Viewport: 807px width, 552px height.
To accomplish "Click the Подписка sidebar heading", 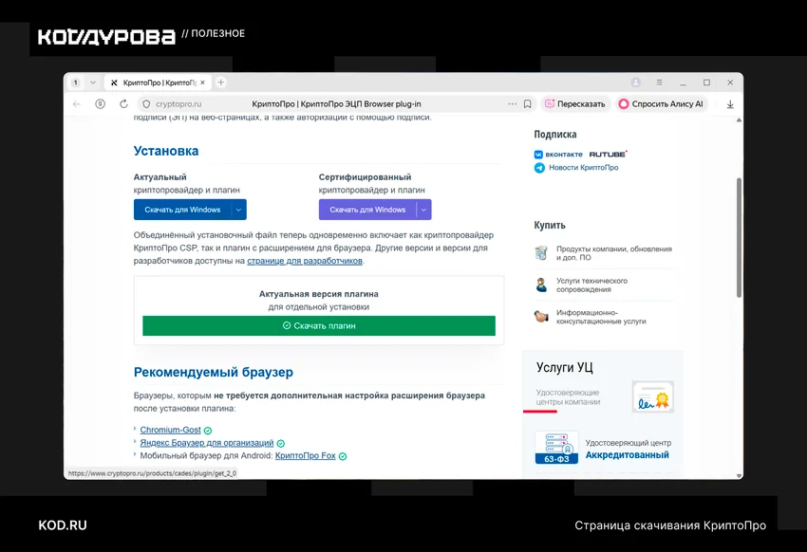I will tap(554, 134).
